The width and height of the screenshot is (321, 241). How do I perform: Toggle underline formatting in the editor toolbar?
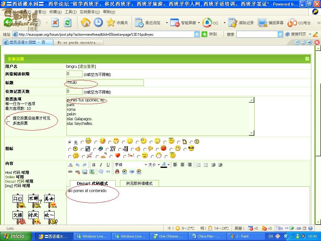[x=108, y=165]
